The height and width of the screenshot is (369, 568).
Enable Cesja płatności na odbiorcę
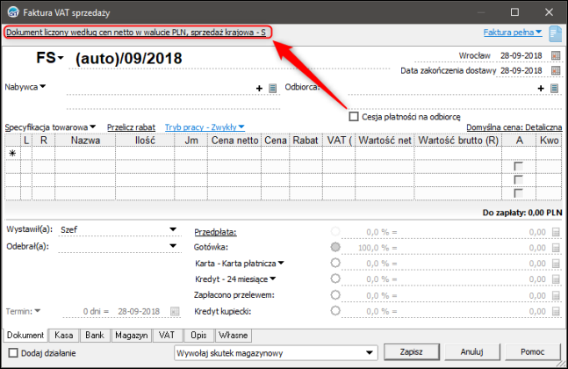354,117
